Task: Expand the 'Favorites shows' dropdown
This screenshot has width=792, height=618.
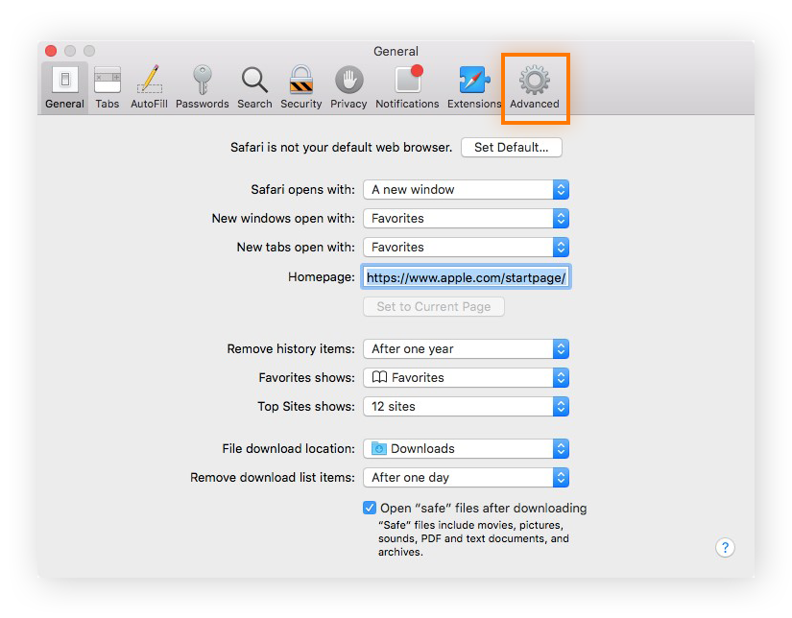Action: pos(467,378)
